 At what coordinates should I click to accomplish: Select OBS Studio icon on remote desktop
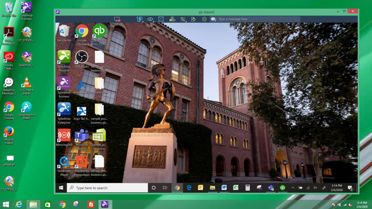tap(82, 57)
